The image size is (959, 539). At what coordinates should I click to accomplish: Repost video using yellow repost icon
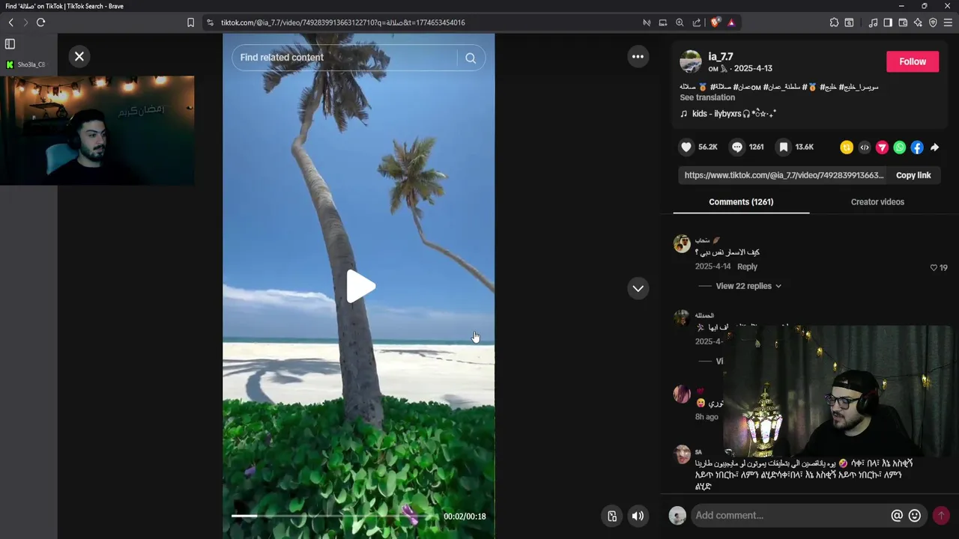coord(847,147)
